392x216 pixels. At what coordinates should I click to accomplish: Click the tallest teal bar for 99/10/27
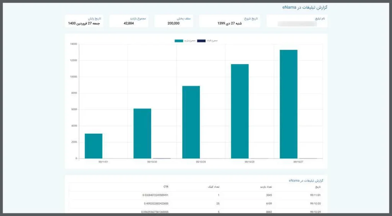click(289, 104)
